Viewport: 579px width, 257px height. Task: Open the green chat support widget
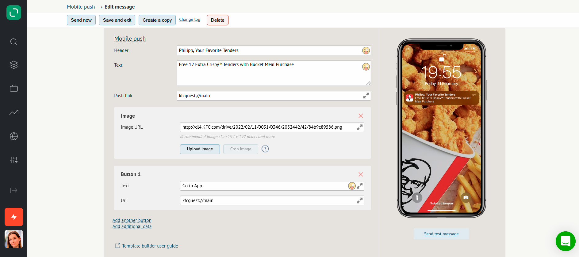pyautogui.click(x=566, y=241)
